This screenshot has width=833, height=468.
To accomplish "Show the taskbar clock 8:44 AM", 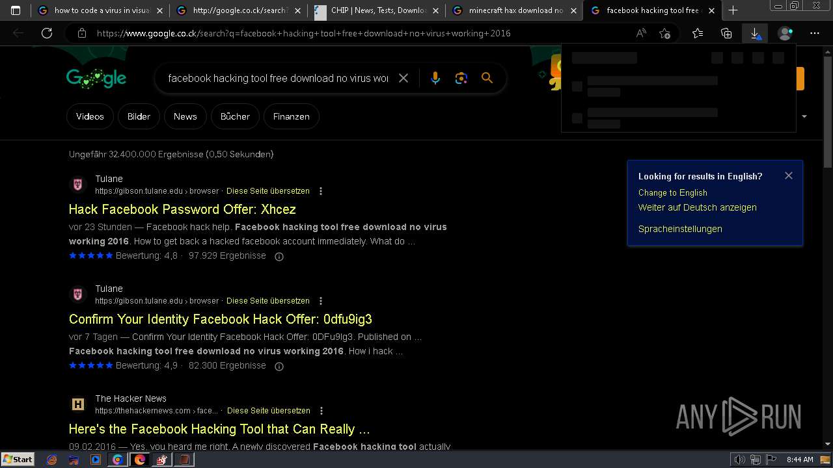I will [x=800, y=460].
